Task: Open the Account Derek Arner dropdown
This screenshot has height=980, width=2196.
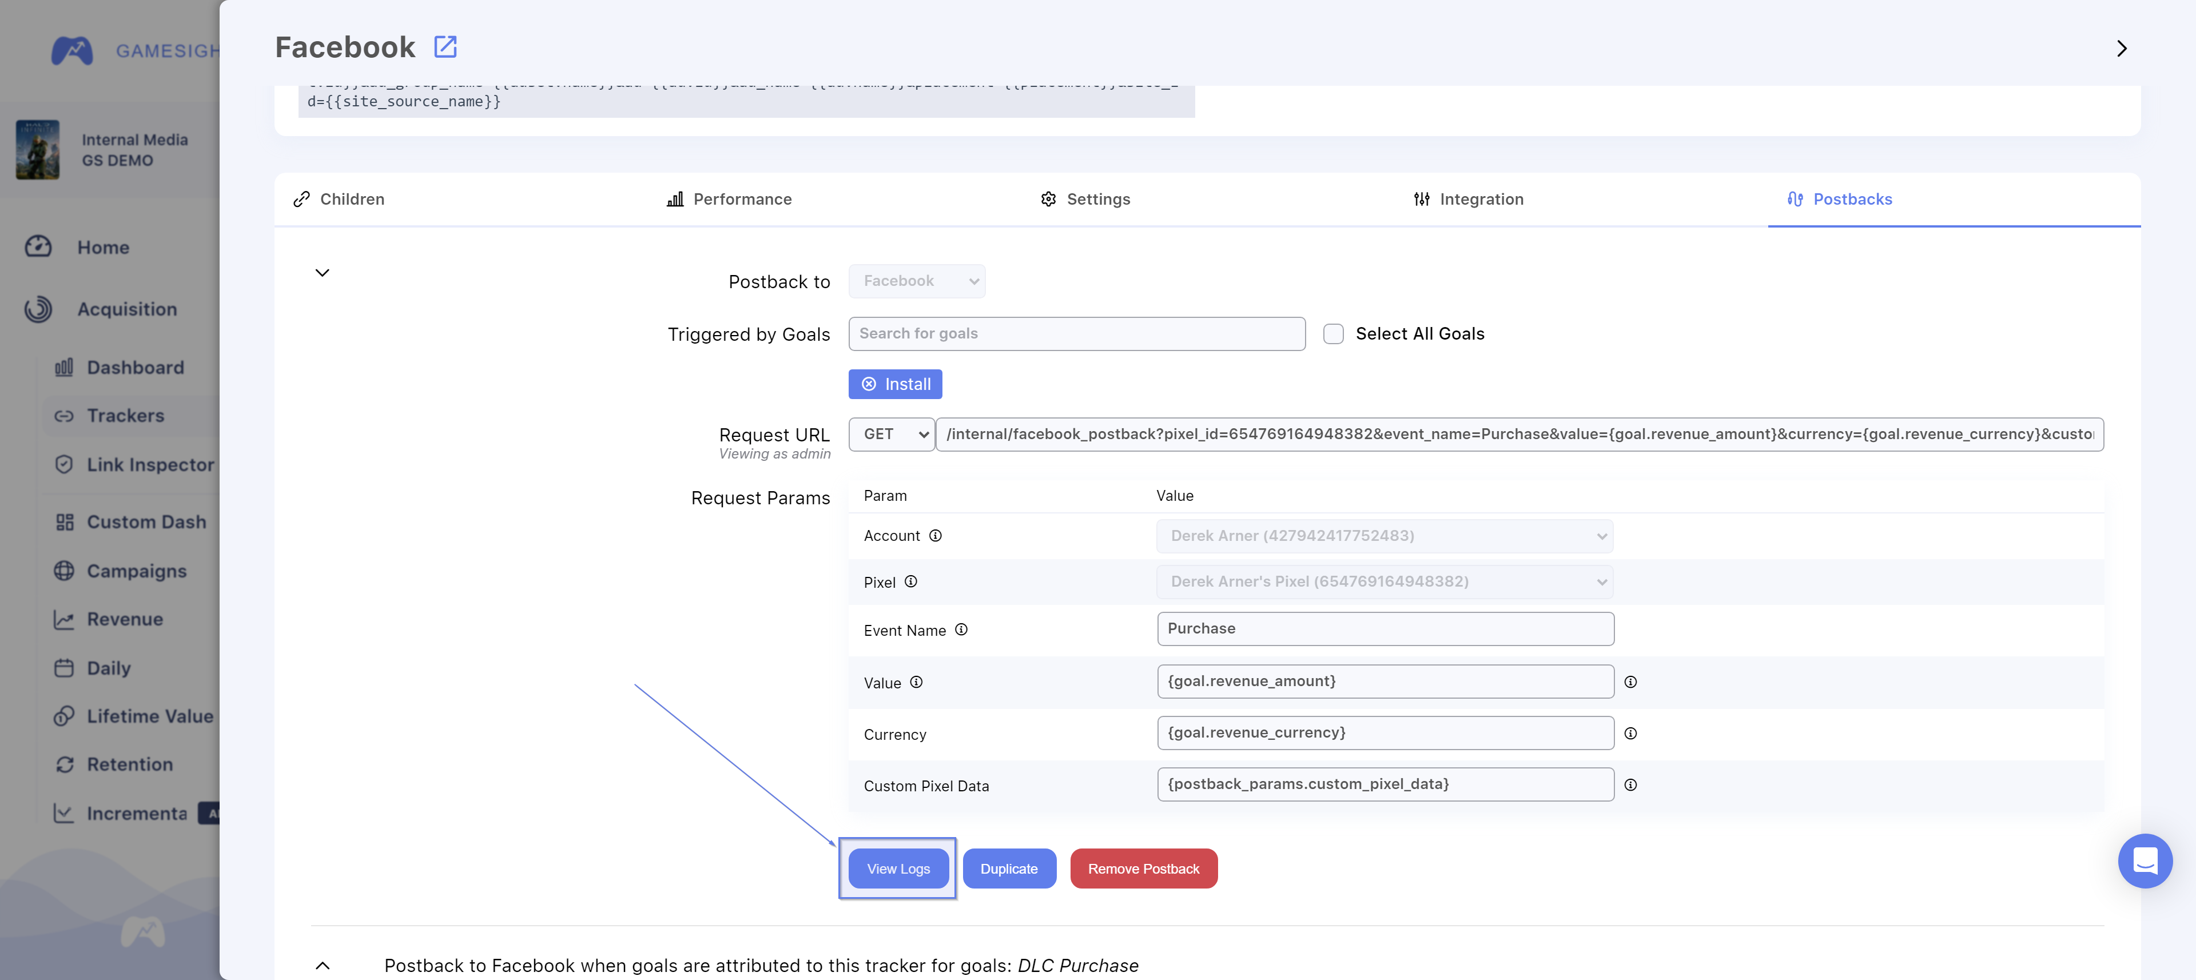Action: tap(1385, 535)
